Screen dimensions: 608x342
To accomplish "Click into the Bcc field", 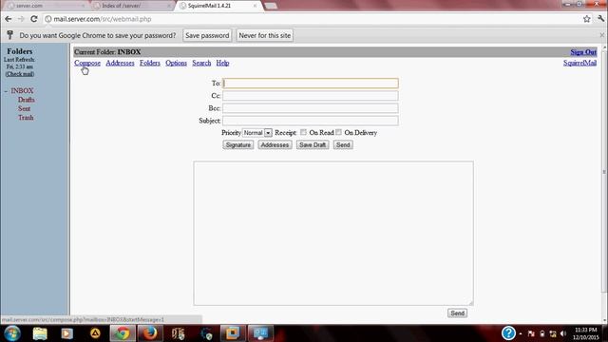I will click(311, 108).
